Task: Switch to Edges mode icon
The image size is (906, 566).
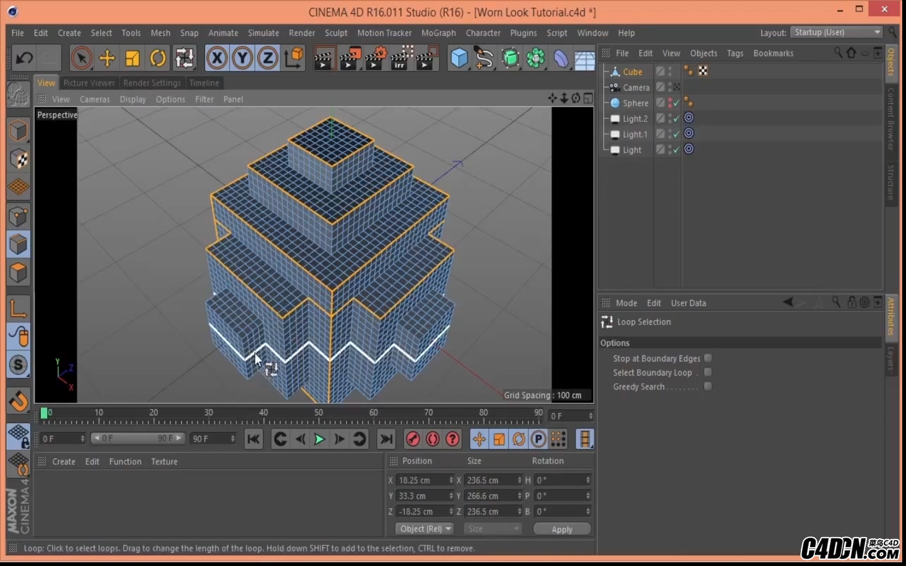Action: (x=18, y=245)
